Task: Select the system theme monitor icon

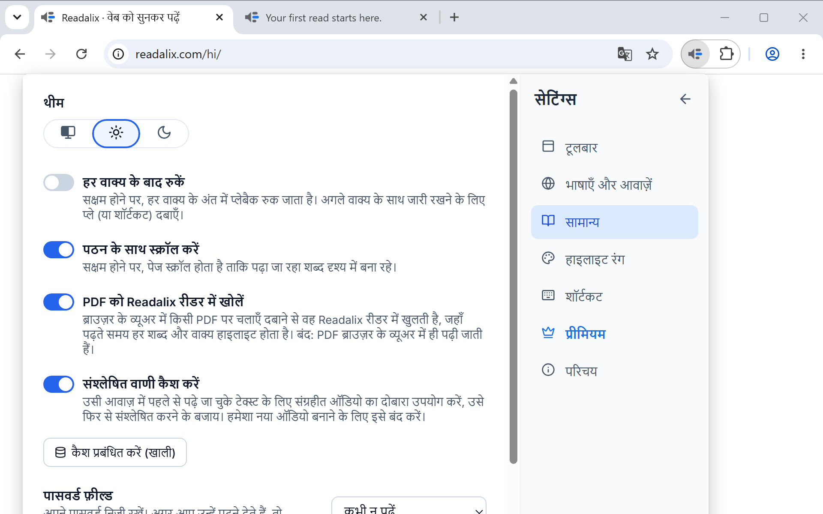Action: [68, 133]
